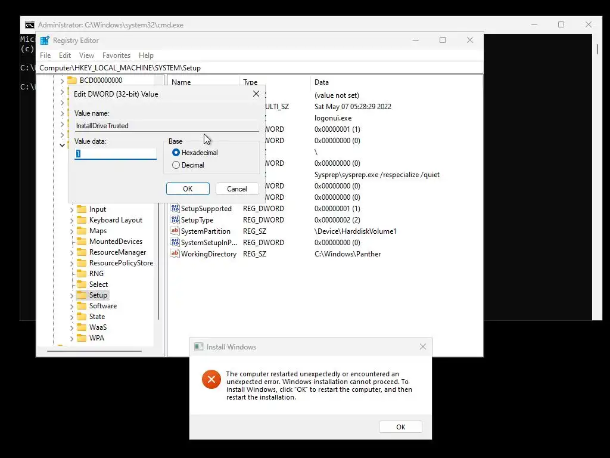Image resolution: width=610 pixels, height=458 pixels.
Task: Click the Input key folder icon
Action: coord(82,209)
